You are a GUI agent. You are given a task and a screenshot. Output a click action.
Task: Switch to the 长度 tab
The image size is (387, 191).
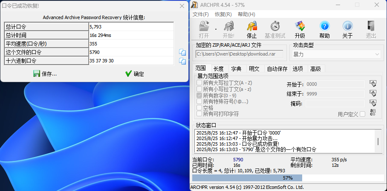click(218, 69)
